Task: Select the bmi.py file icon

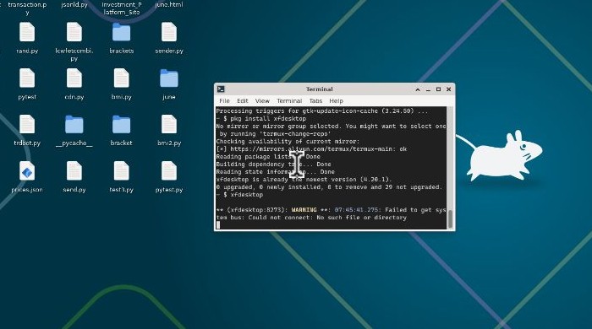Action: click(x=121, y=78)
